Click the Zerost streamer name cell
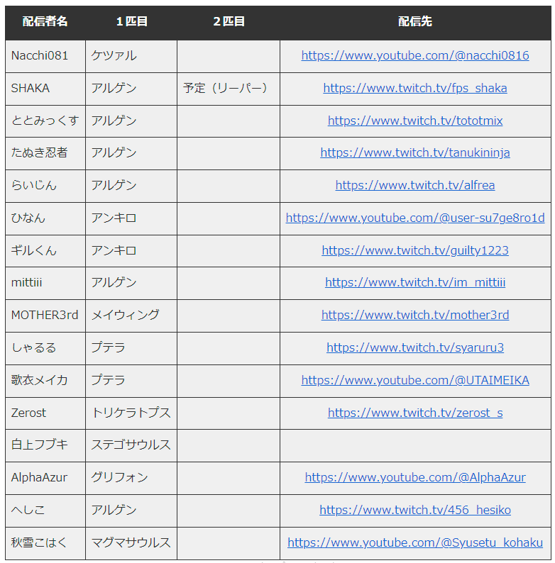The image size is (555, 563). (x=45, y=413)
